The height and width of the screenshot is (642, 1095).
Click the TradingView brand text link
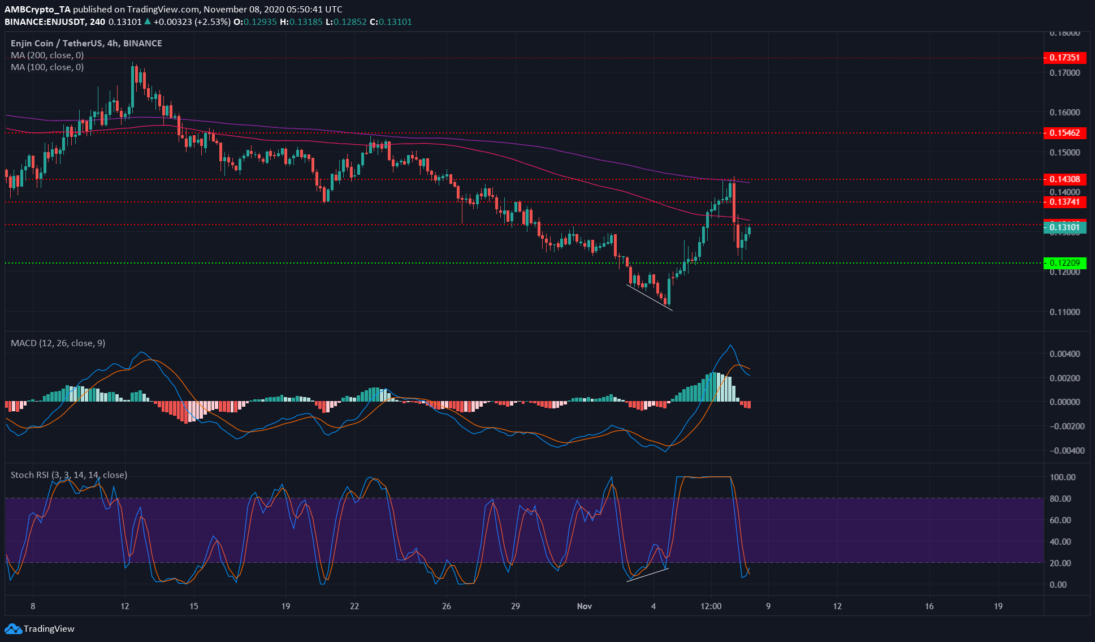49,629
